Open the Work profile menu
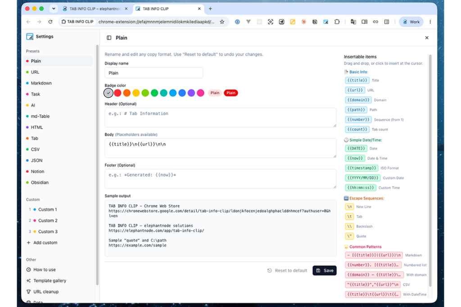This screenshot has width=461, height=307. click(411, 22)
